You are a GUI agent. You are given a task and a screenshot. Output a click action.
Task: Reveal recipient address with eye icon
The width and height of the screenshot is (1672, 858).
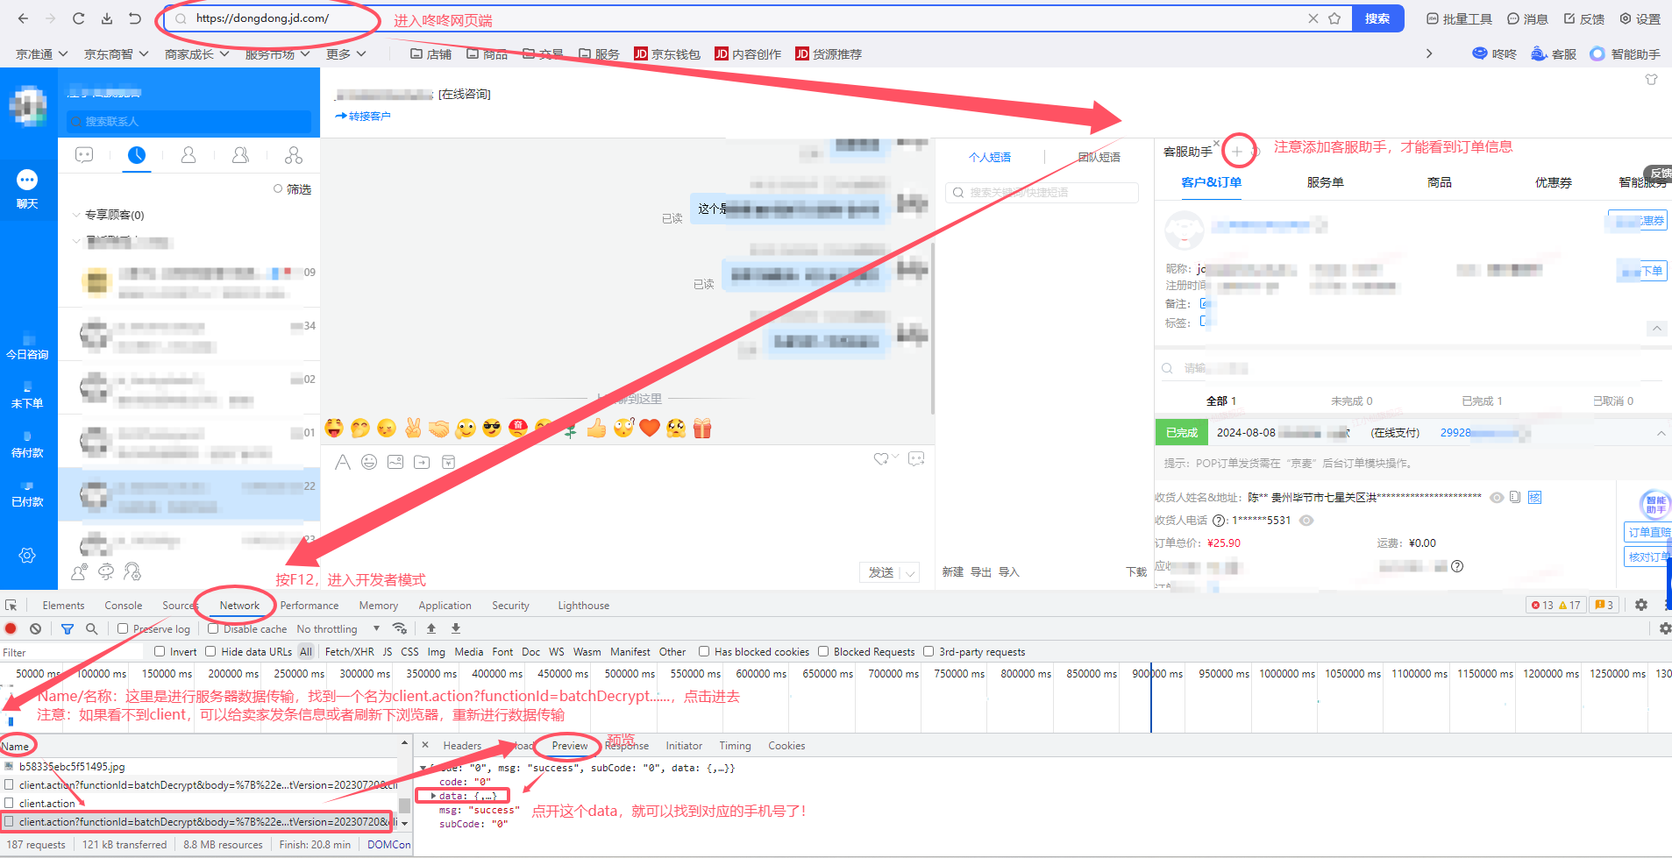[x=1497, y=498]
